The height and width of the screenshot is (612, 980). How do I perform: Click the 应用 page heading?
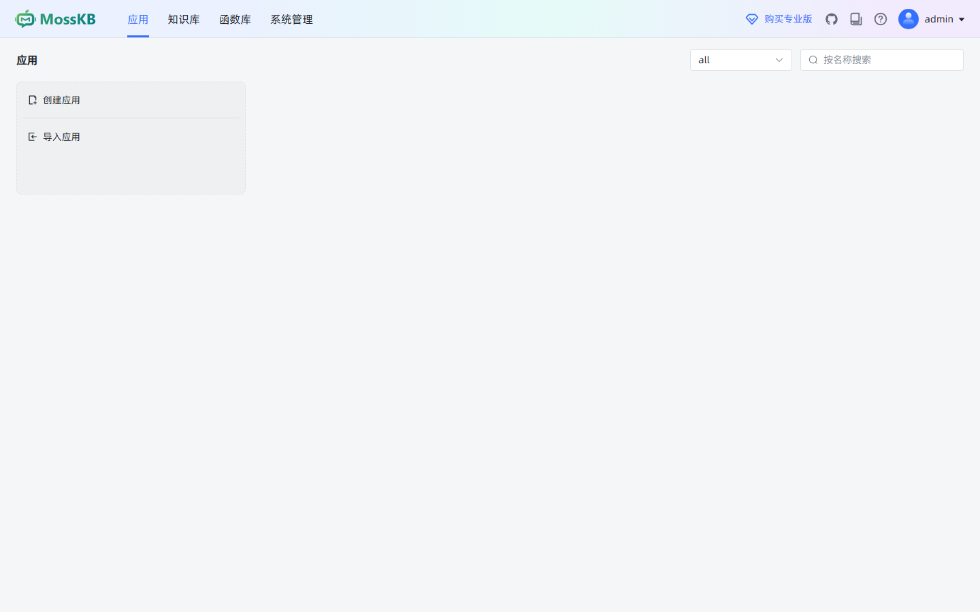coord(27,61)
